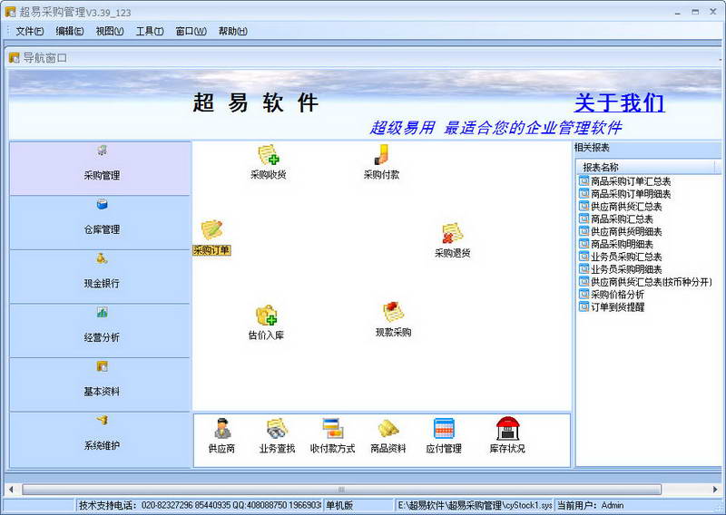Click the horizontal scrollbar left arrow

click(x=11, y=489)
